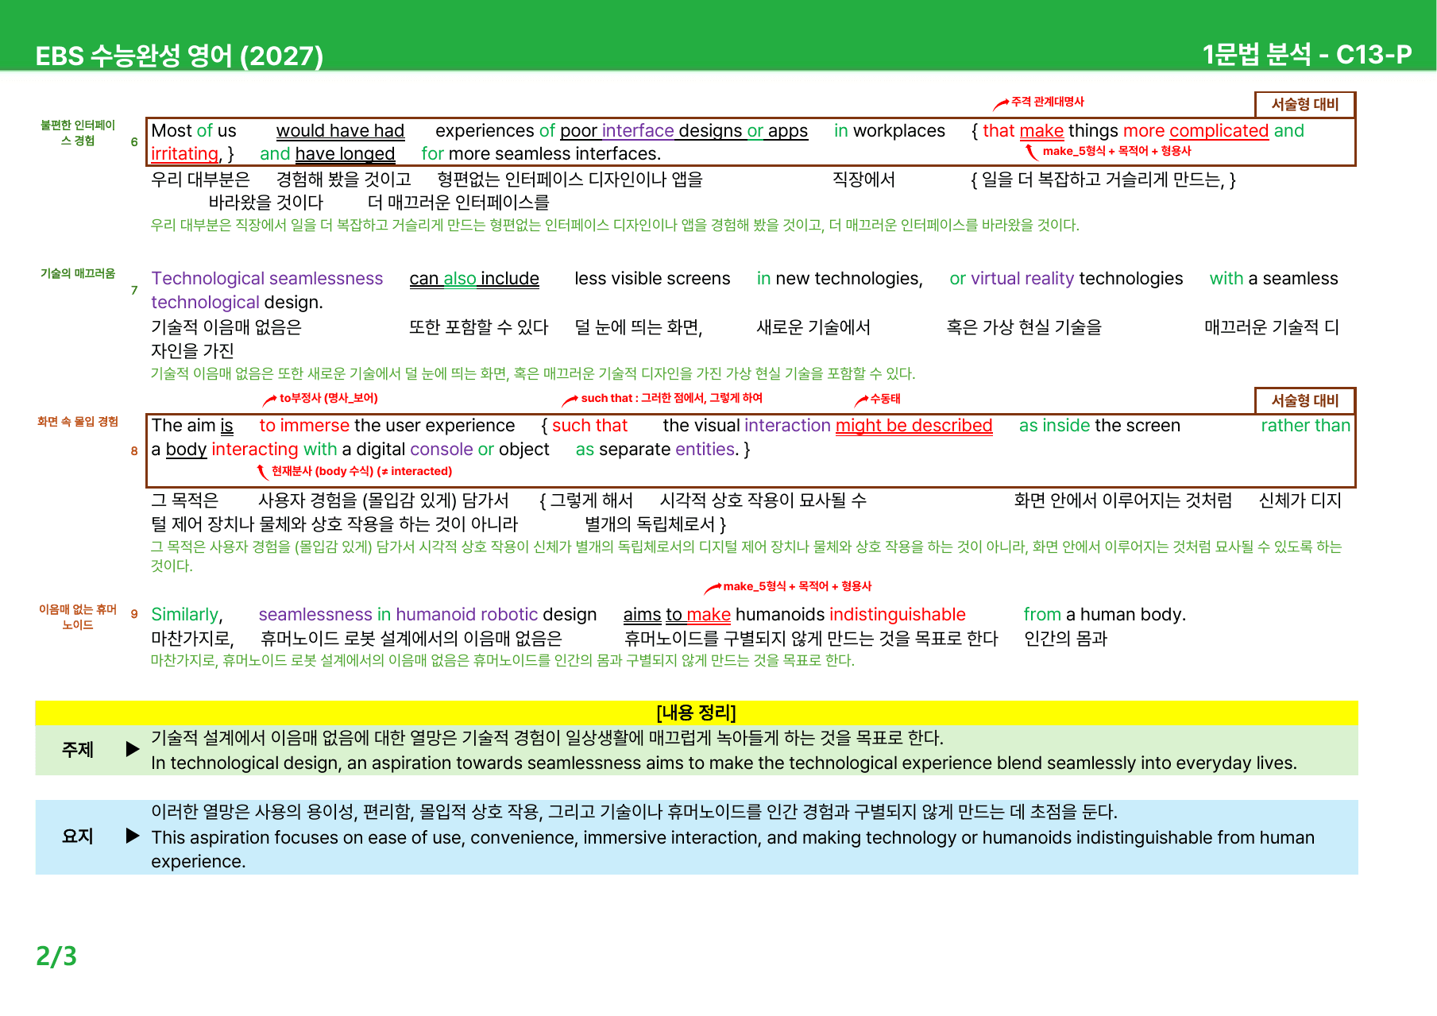Click the triangle arrow next to 주제
Screen dimensions: 1437x1016
[133, 749]
